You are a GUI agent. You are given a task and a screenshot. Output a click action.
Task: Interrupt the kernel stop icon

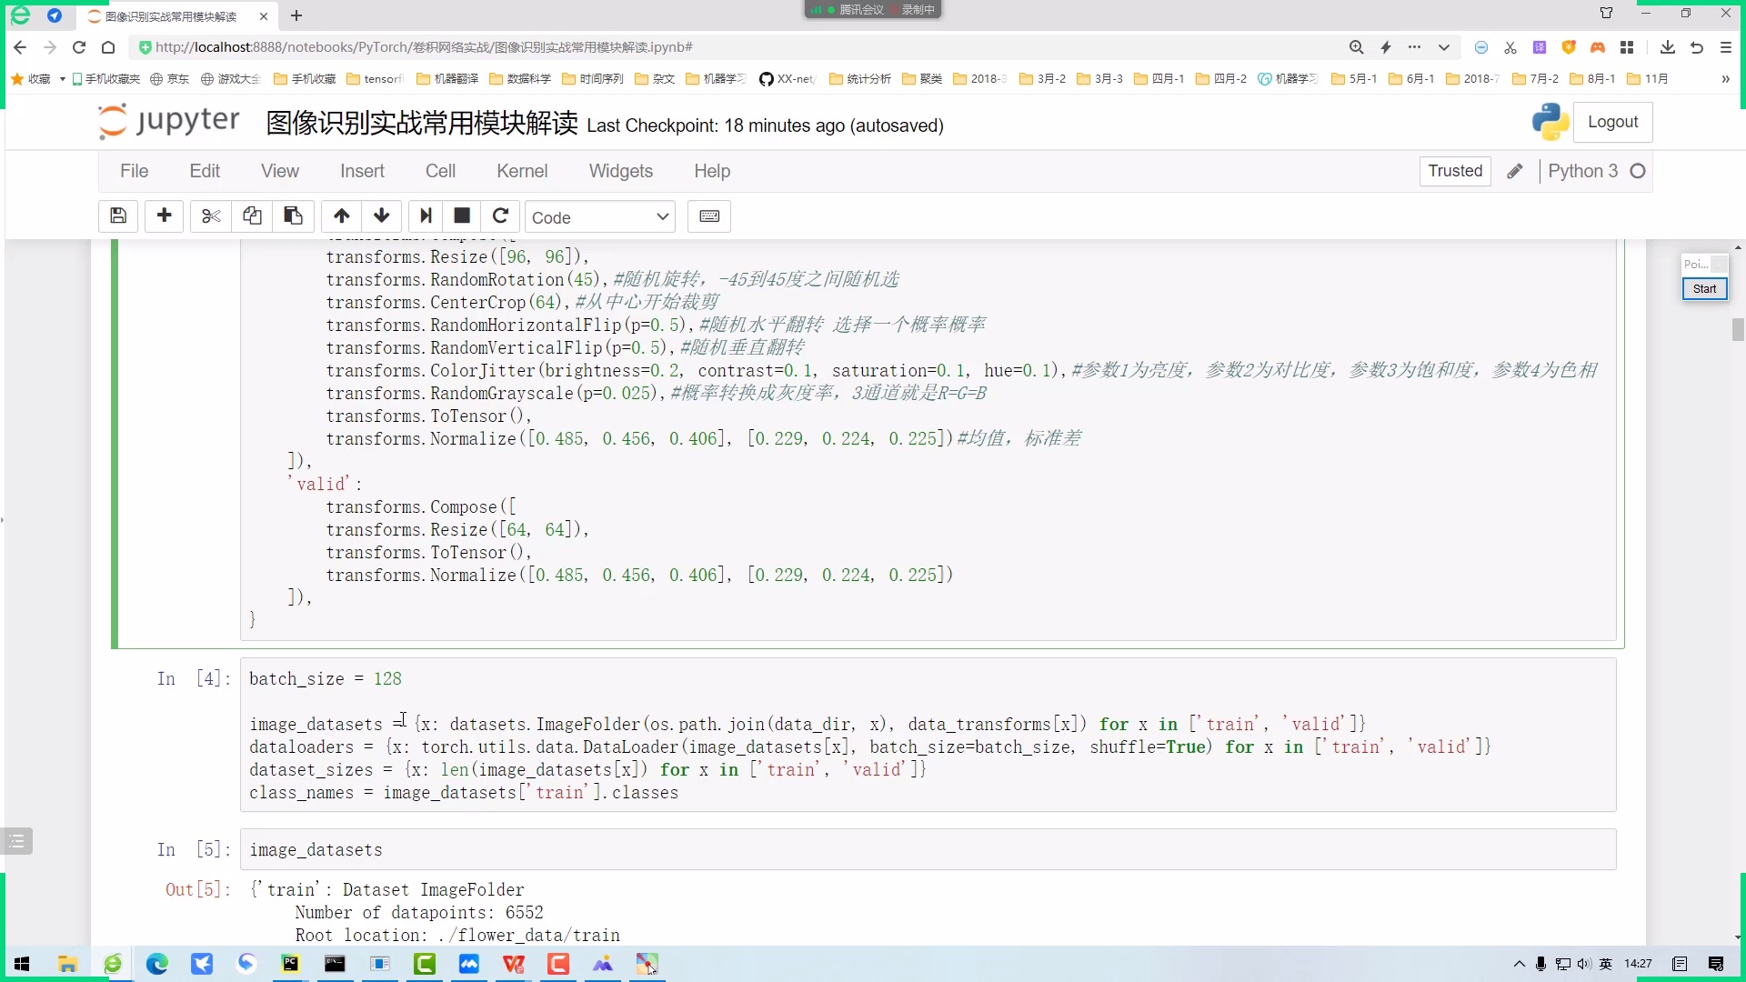point(462,216)
